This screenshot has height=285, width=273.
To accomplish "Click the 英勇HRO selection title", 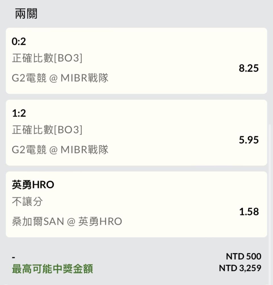I will (33, 185).
